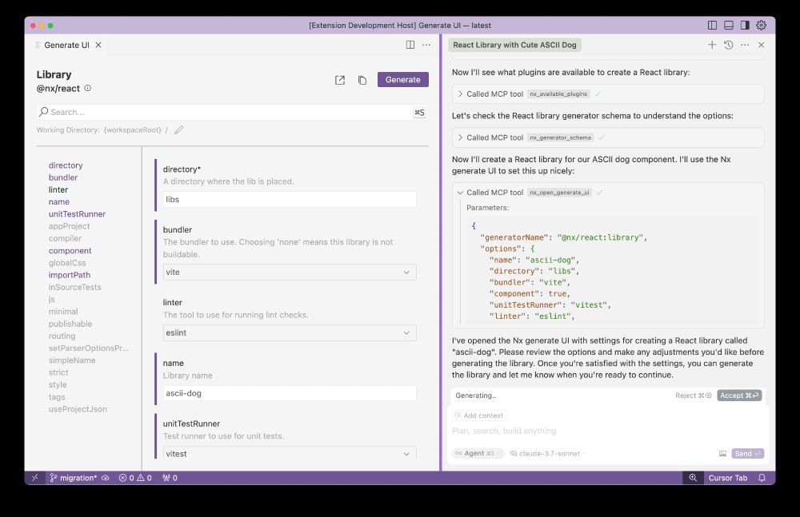Jump to routing option in sidebar
Image resolution: width=800 pixels, height=517 pixels.
point(62,336)
